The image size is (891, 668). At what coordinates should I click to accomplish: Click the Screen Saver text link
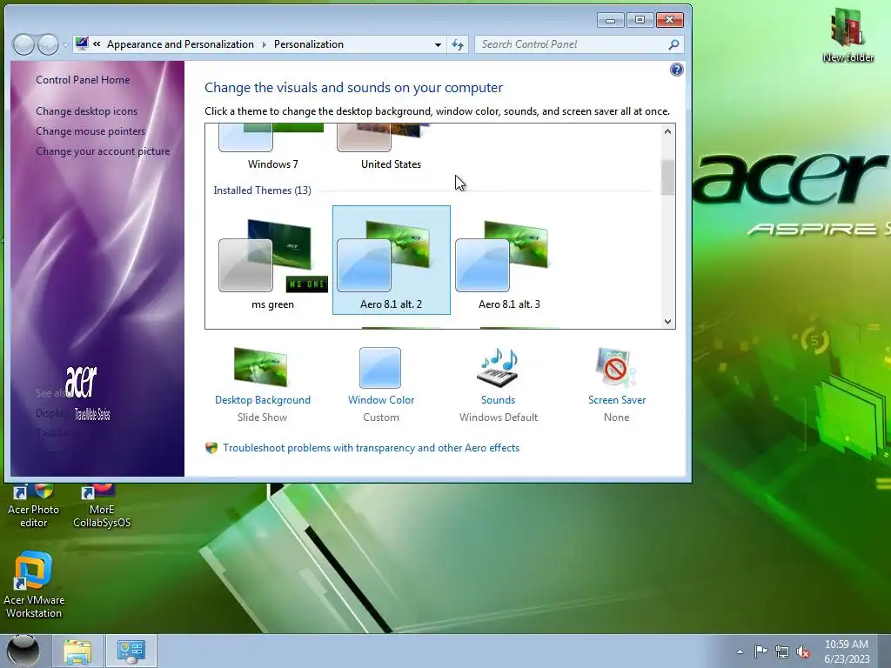[617, 400]
